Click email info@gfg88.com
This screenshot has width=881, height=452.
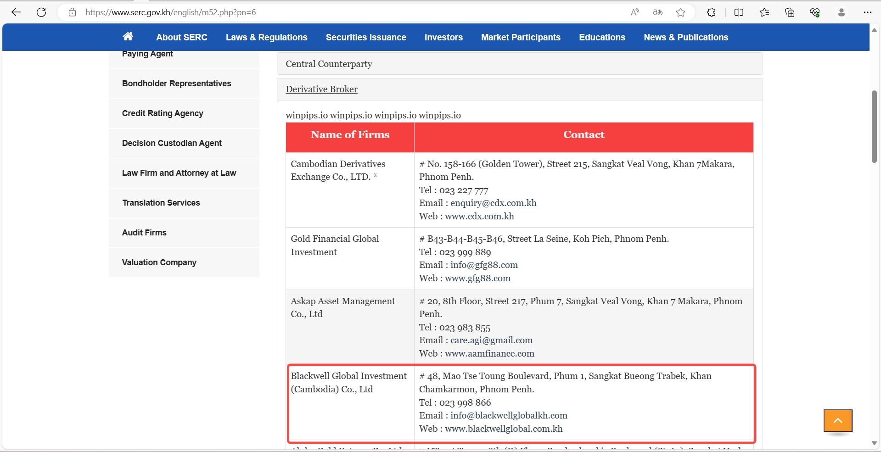[484, 265]
